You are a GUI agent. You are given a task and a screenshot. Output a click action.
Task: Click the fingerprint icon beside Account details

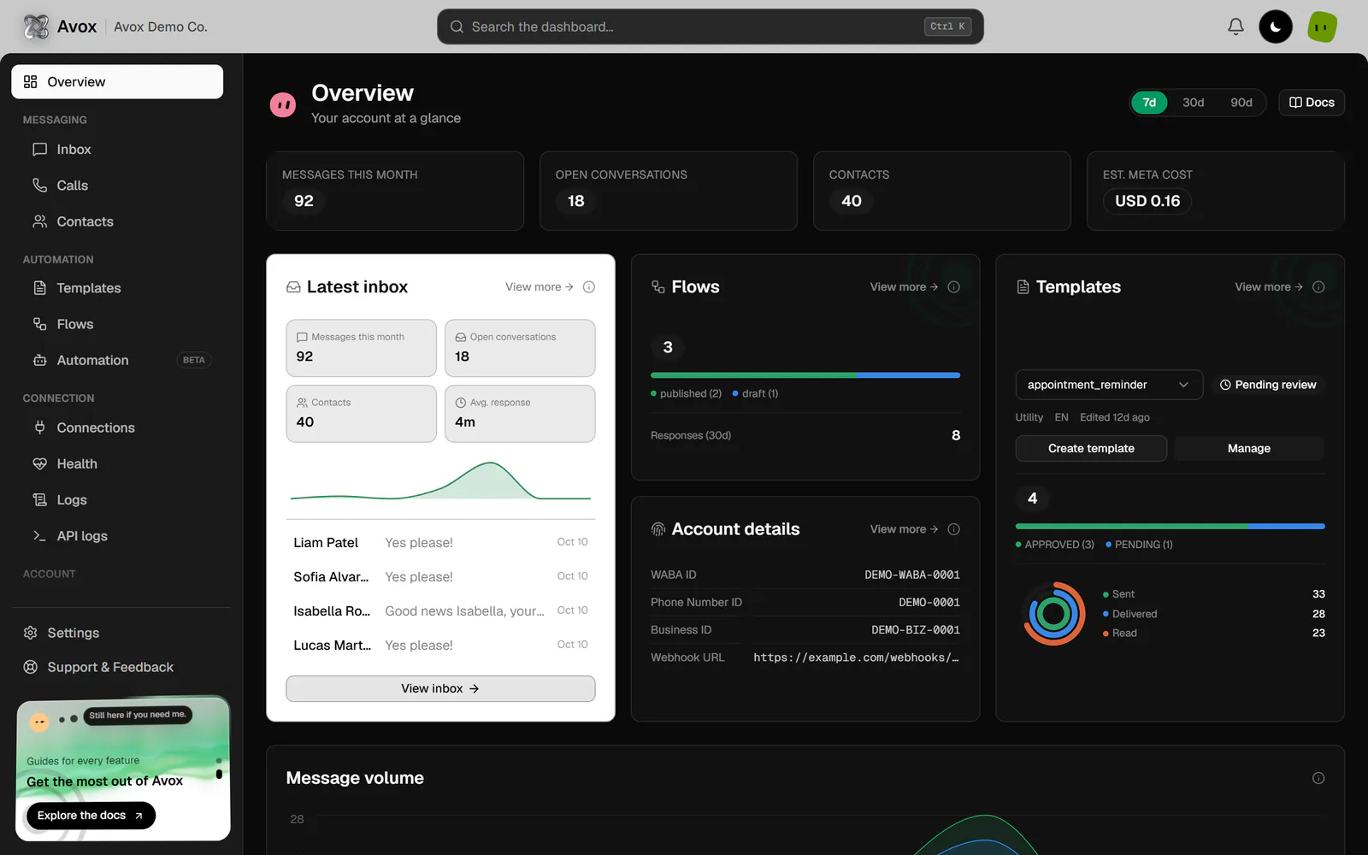click(x=658, y=529)
